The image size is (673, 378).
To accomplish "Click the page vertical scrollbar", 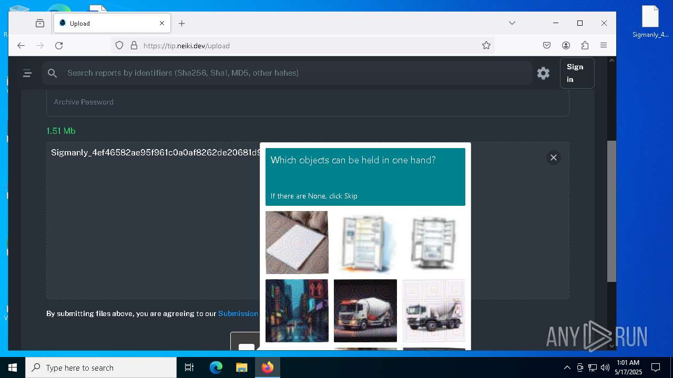I will pos(611,211).
